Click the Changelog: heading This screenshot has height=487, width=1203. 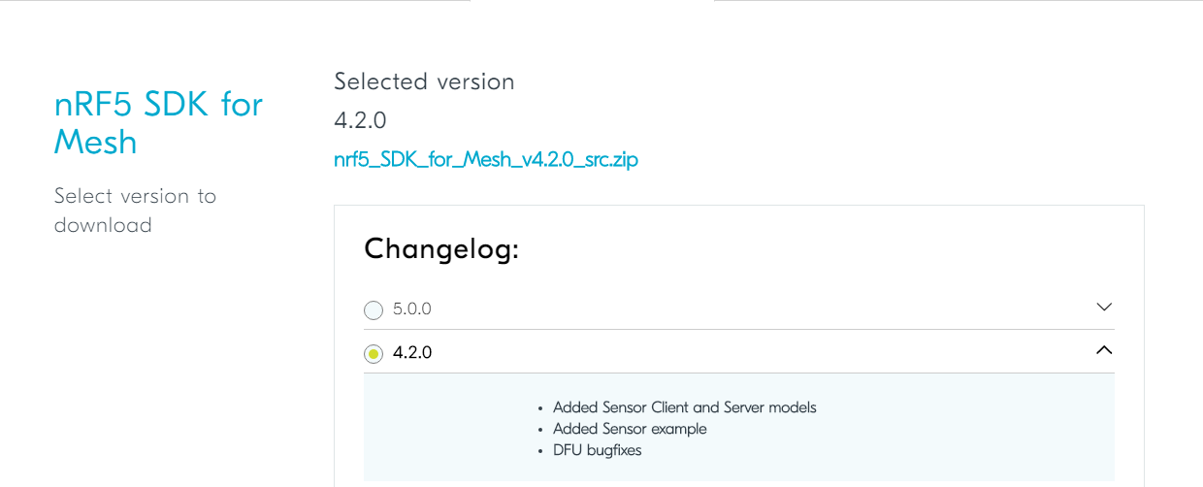click(441, 249)
